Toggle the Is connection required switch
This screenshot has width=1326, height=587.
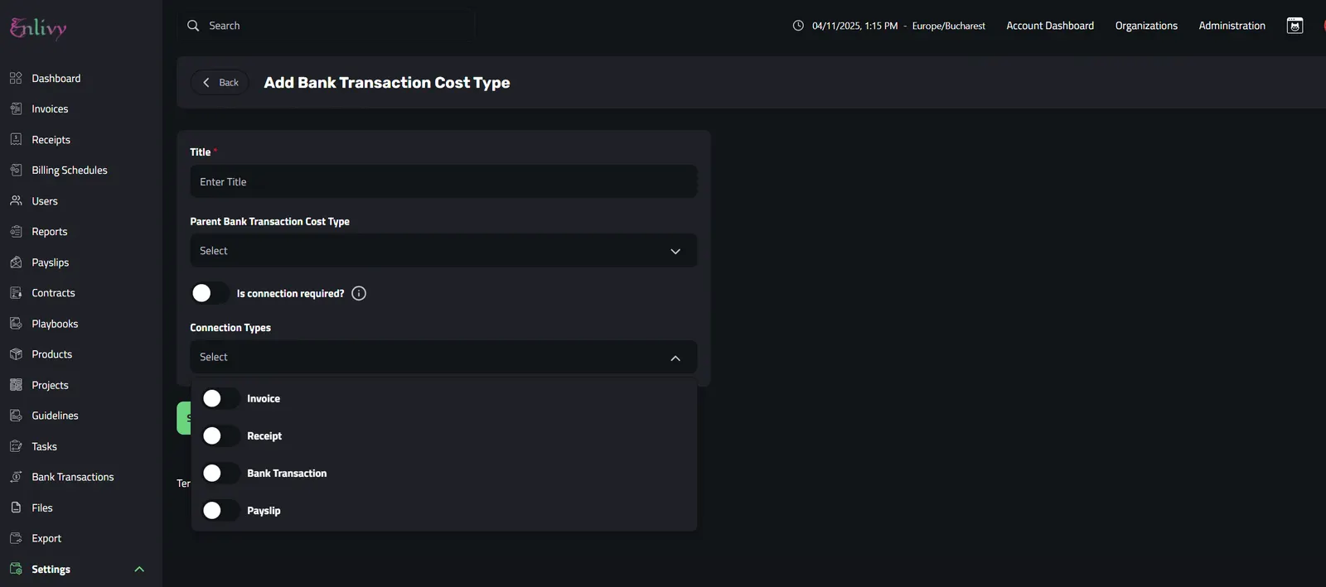pyautogui.click(x=209, y=293)
